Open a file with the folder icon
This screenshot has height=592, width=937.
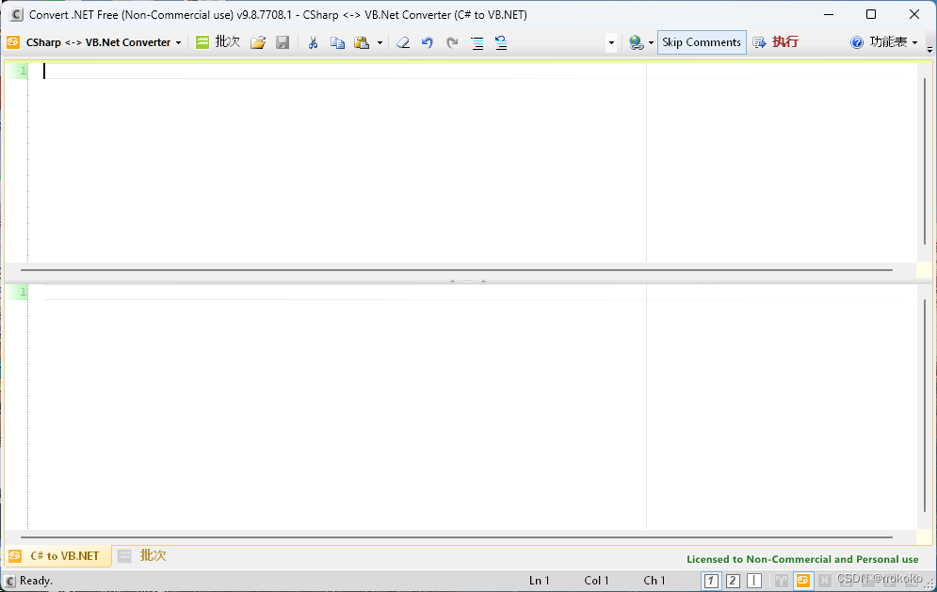258,42
